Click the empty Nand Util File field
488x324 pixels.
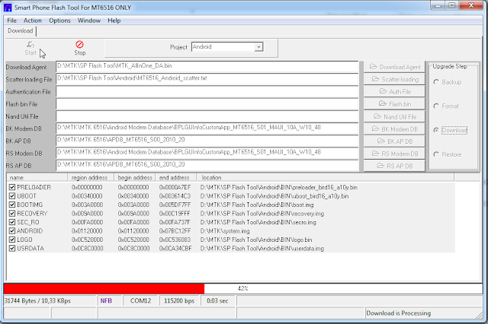(x=207, y=116)
